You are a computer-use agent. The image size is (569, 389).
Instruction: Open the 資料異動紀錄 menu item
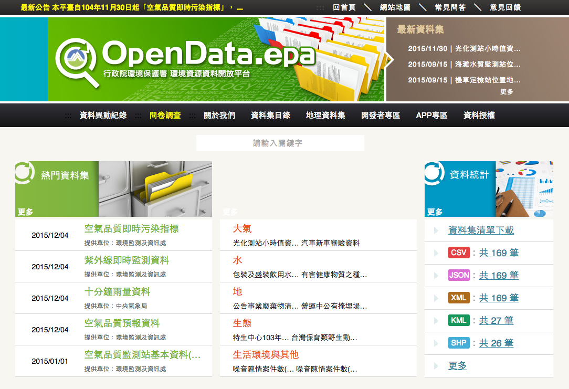point(103,115)
